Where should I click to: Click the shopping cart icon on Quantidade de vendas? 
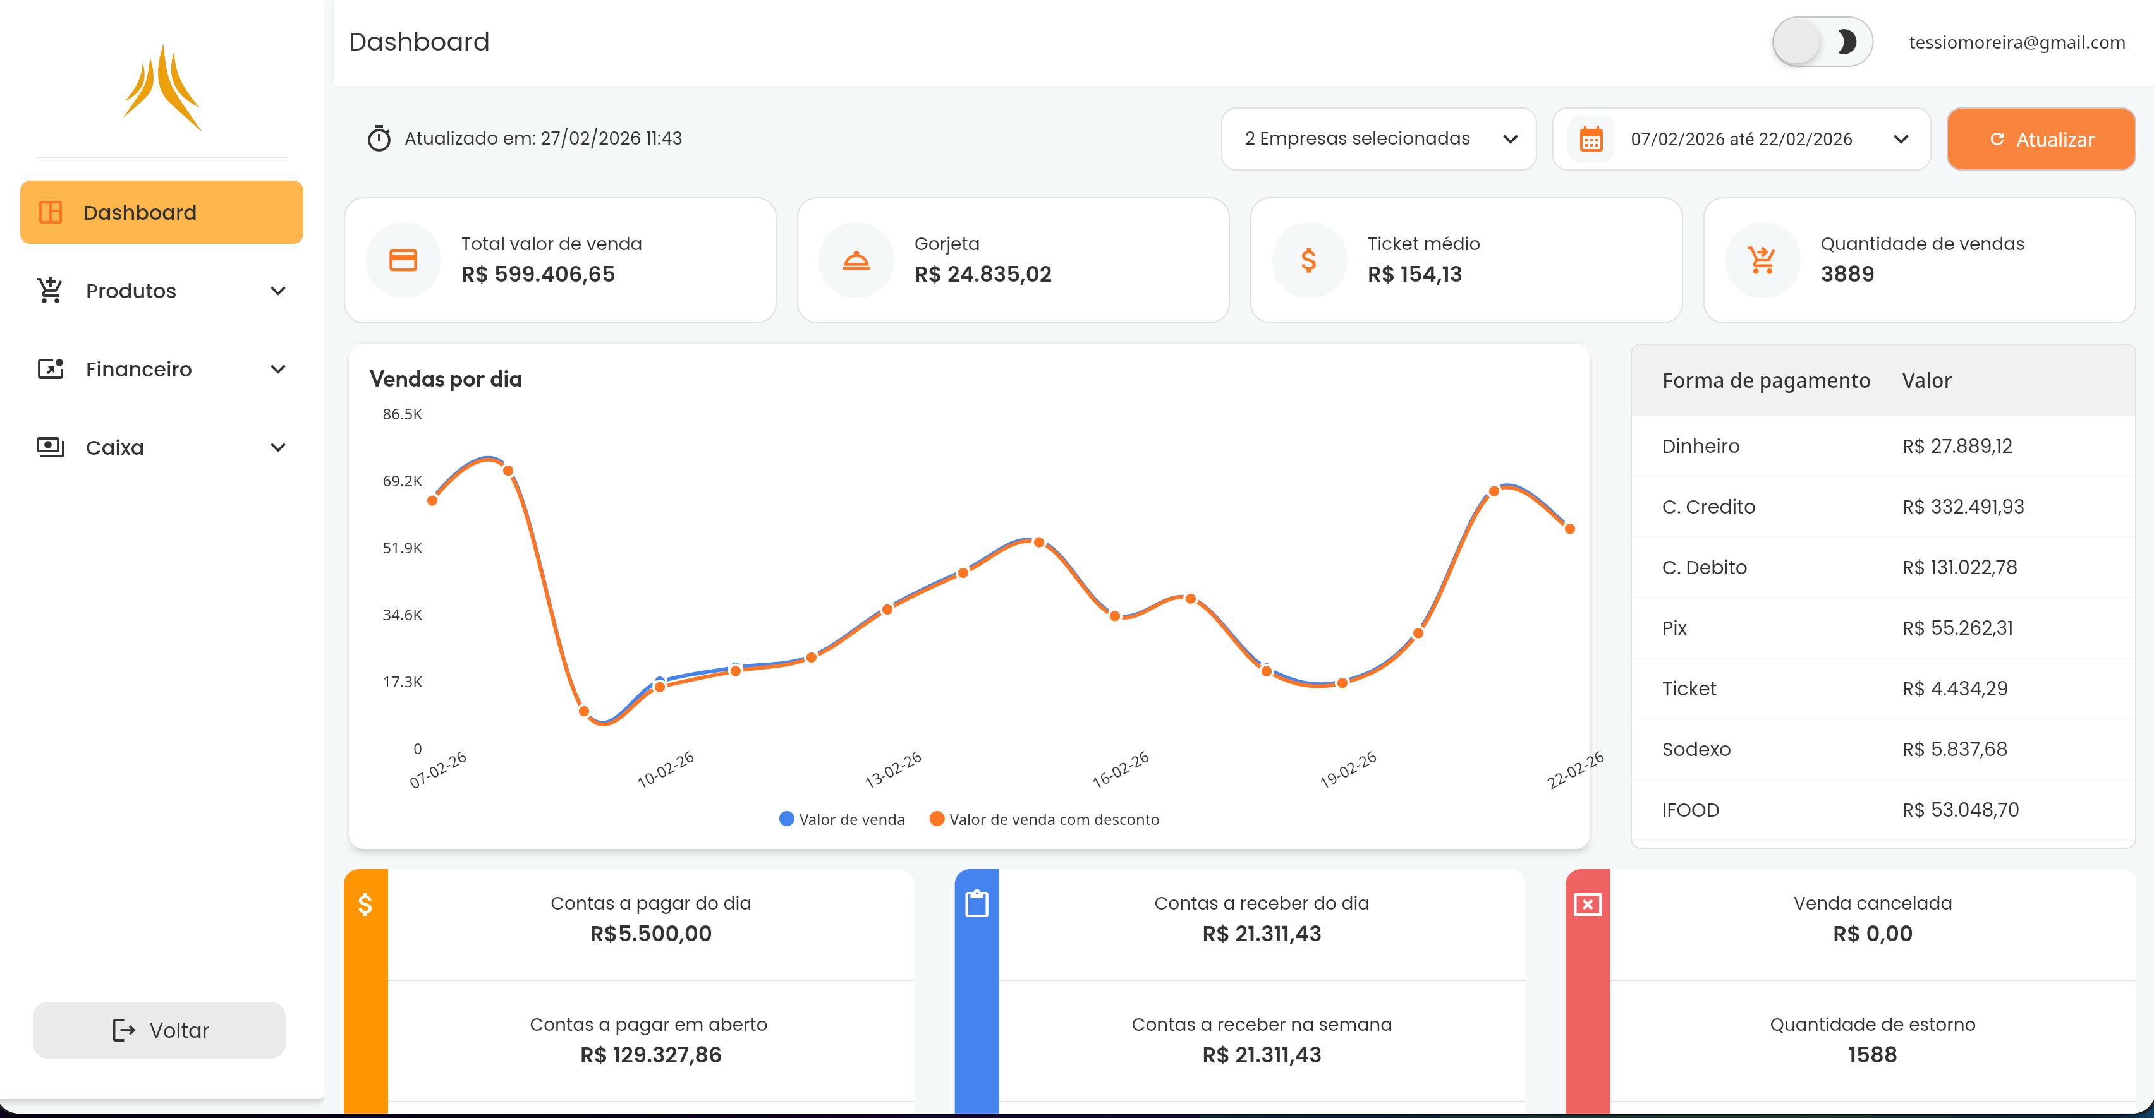pyautogui.click(x=1760, y=260)
